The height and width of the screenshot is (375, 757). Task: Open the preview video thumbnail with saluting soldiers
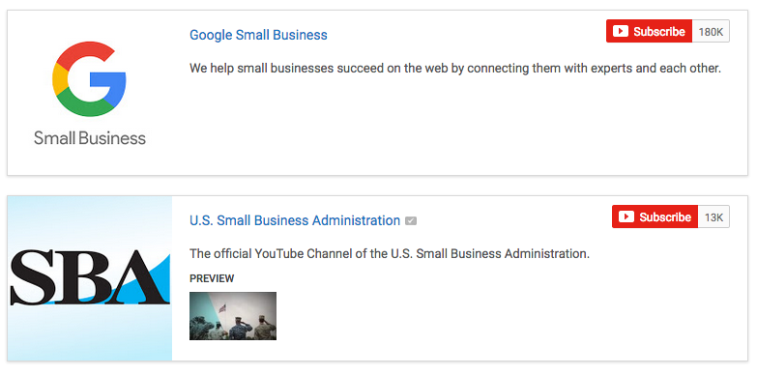(x=233, y=316)
